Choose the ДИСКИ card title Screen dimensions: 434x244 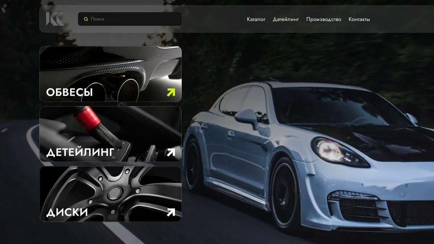pyautogui.click(x=67, y=212)
